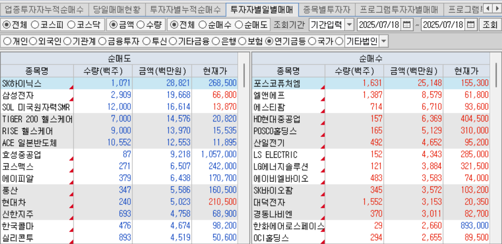Select the OCI홀딩스 row
502x244 pixels.
click(x=371, y=238)
